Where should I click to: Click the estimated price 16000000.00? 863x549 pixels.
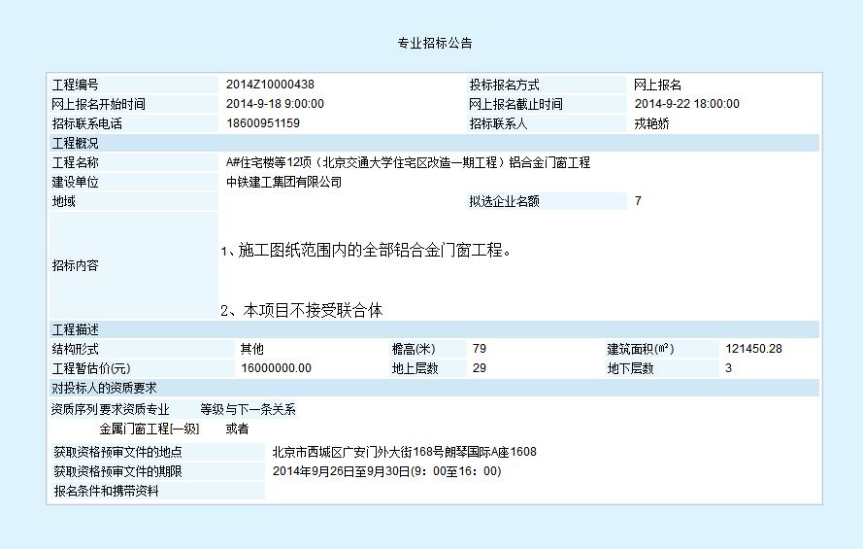[x=276, y=368]
